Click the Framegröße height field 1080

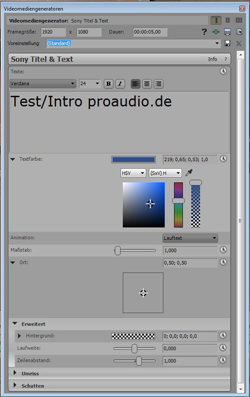89,32
